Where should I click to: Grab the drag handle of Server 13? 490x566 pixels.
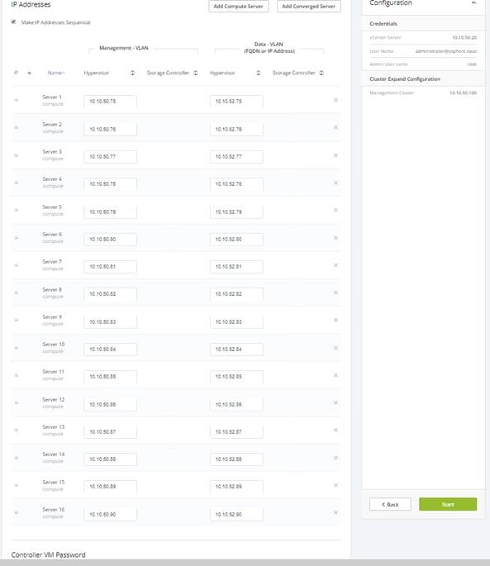coord(17,430)
